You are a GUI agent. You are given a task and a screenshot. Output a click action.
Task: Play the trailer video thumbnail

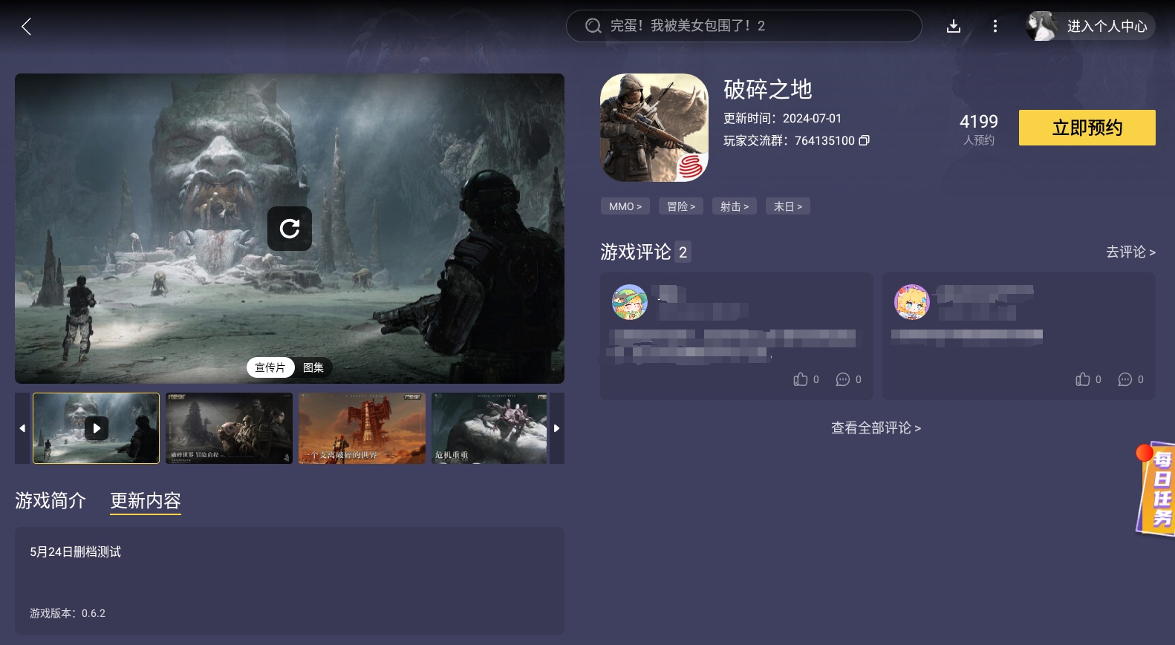(97, 428)
